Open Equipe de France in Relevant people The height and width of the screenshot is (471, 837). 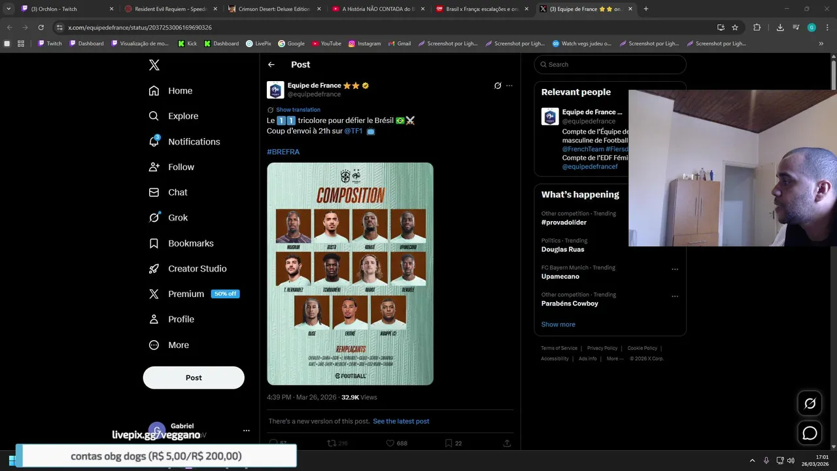click(592, 112)
